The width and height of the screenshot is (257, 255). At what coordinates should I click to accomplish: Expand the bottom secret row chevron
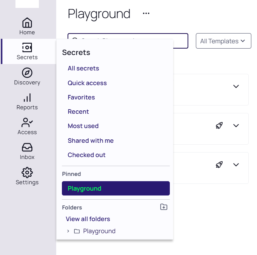(236, 165)
